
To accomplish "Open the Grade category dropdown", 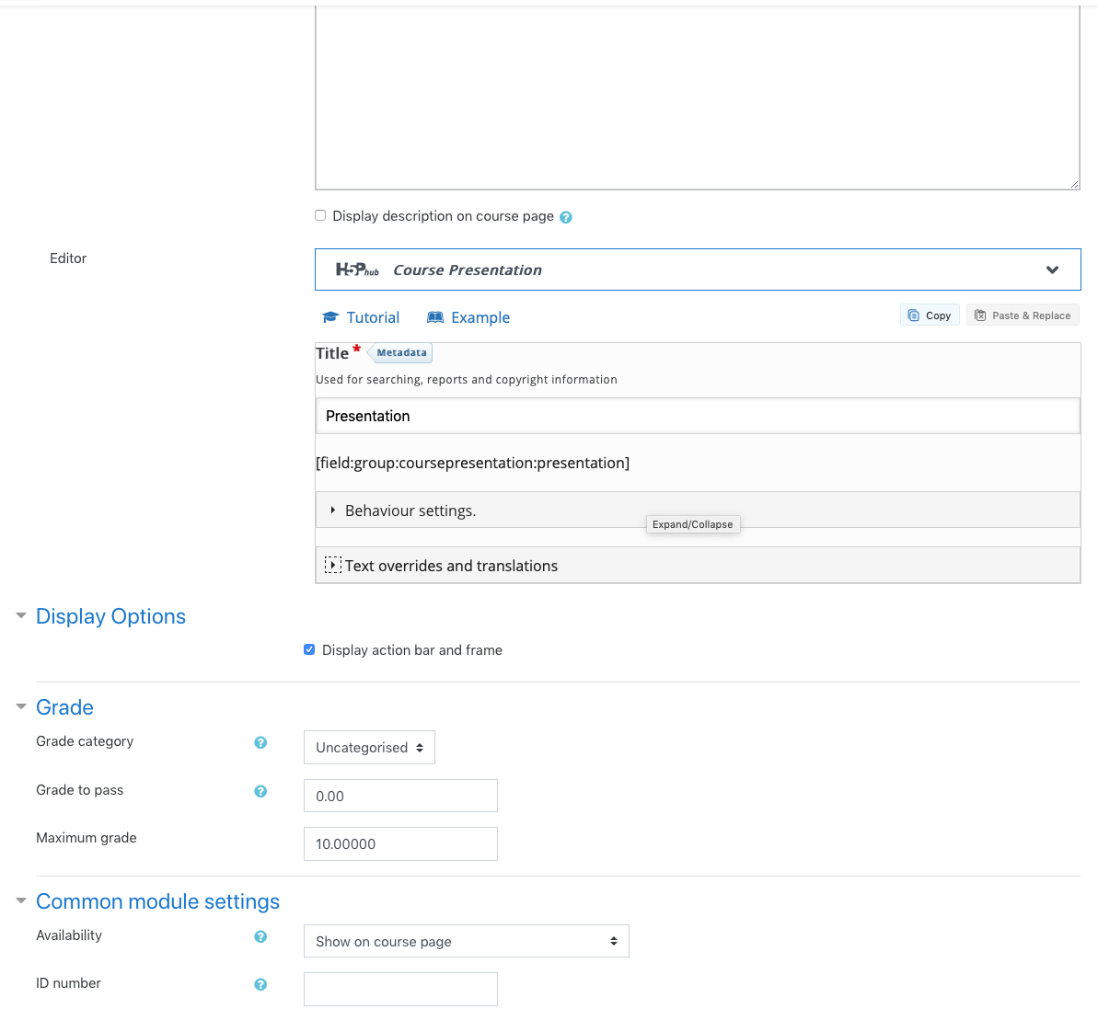I will tap(369, 747).
